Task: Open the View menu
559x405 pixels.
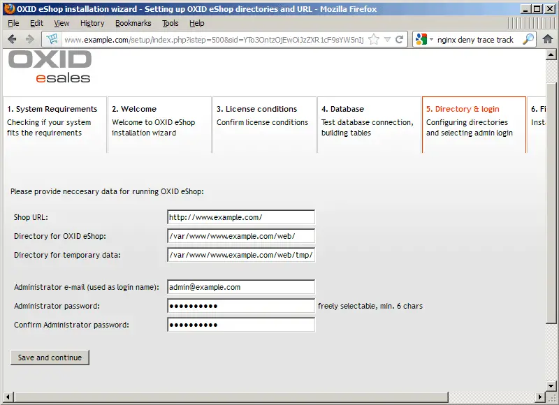Action: point(61,24)
